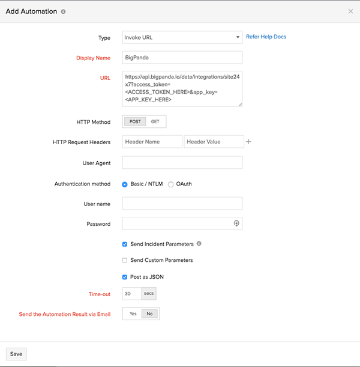Select Yes for sending result via email

coord(133,314)
